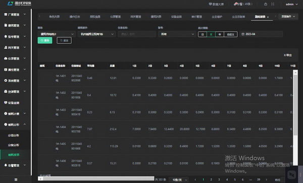Click the 导出 export icon button

point(287,55)
